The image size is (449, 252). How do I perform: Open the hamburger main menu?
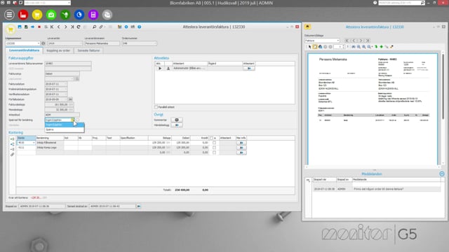click(x=9, y=15)
